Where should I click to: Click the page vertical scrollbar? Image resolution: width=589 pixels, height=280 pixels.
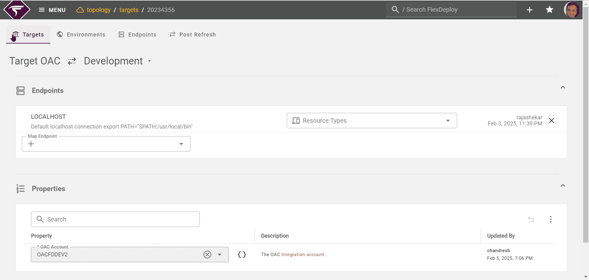pos(586,124)
